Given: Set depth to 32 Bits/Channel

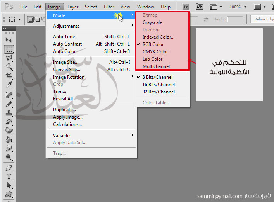Looking at the screenshot, I should (162, 92).
